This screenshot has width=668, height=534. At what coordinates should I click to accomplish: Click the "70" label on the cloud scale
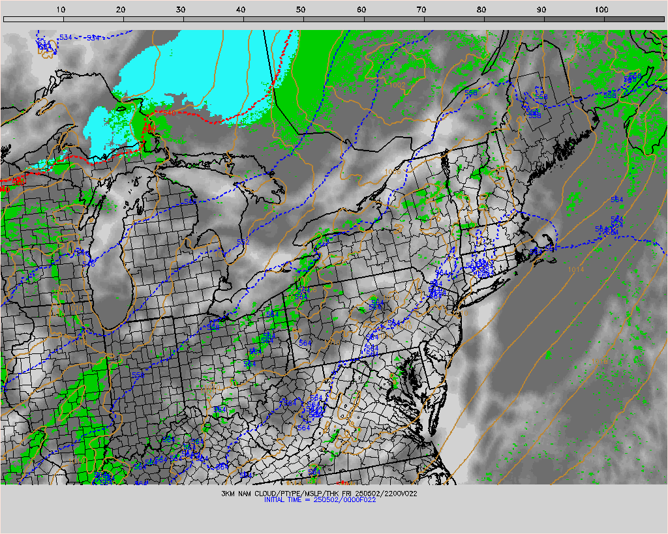(421, 9)
